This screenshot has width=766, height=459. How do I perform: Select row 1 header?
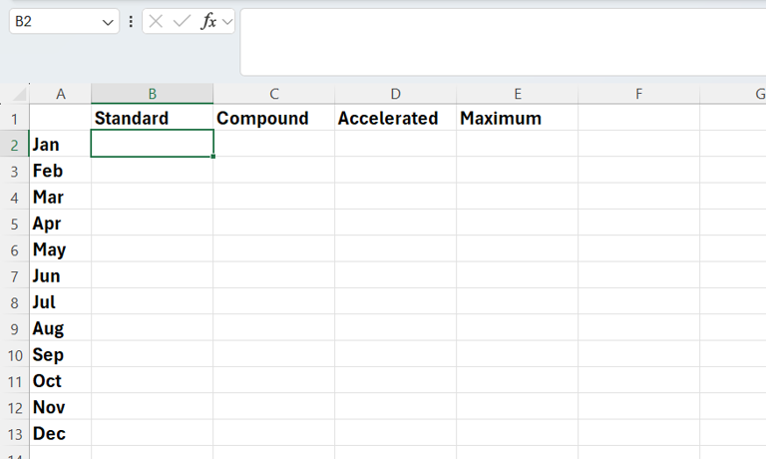pyautogui.click(x=15, y=119)
